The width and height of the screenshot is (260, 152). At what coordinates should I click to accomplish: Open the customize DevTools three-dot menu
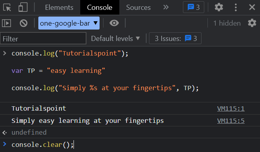coord(236,7)
